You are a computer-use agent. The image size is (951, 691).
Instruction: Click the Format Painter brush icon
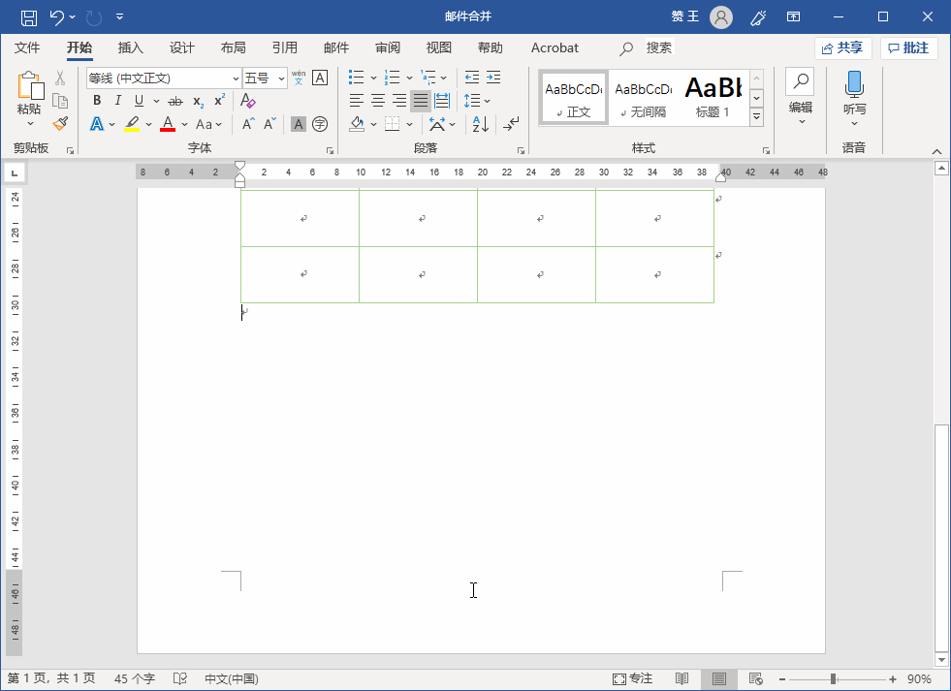60,124
